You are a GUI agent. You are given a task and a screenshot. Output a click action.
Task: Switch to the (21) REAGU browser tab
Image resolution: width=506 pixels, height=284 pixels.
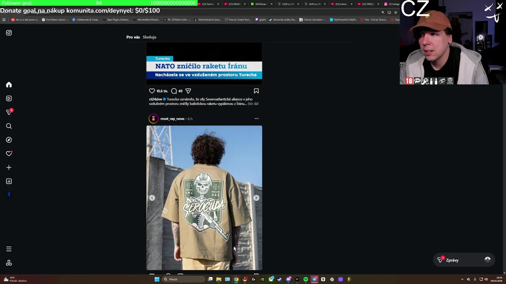pos(234,4)
